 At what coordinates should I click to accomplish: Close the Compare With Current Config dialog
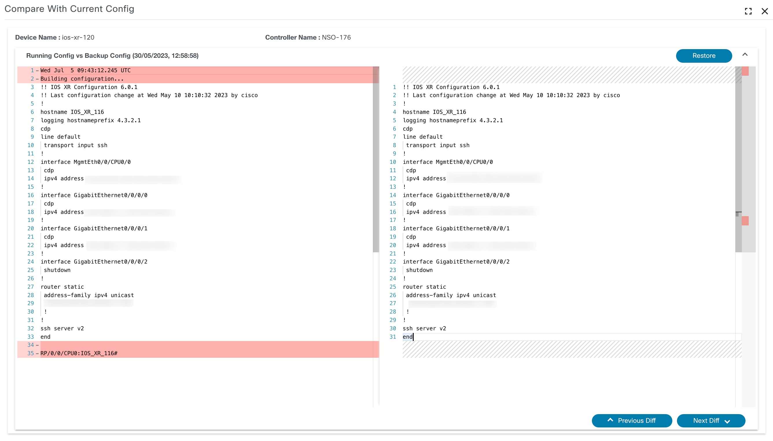tap(764, 11)
